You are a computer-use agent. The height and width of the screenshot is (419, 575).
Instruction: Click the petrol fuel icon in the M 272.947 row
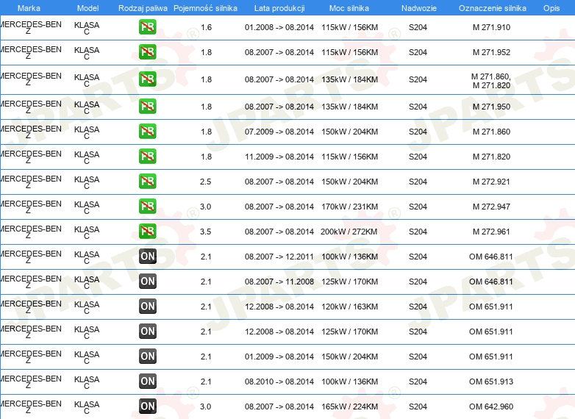(147, 206)
